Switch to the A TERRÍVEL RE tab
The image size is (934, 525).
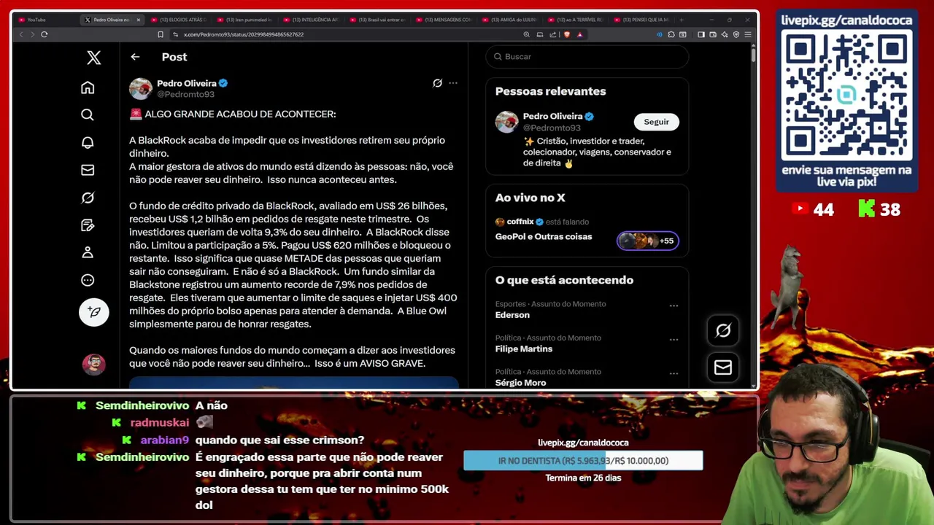(576, 20)
